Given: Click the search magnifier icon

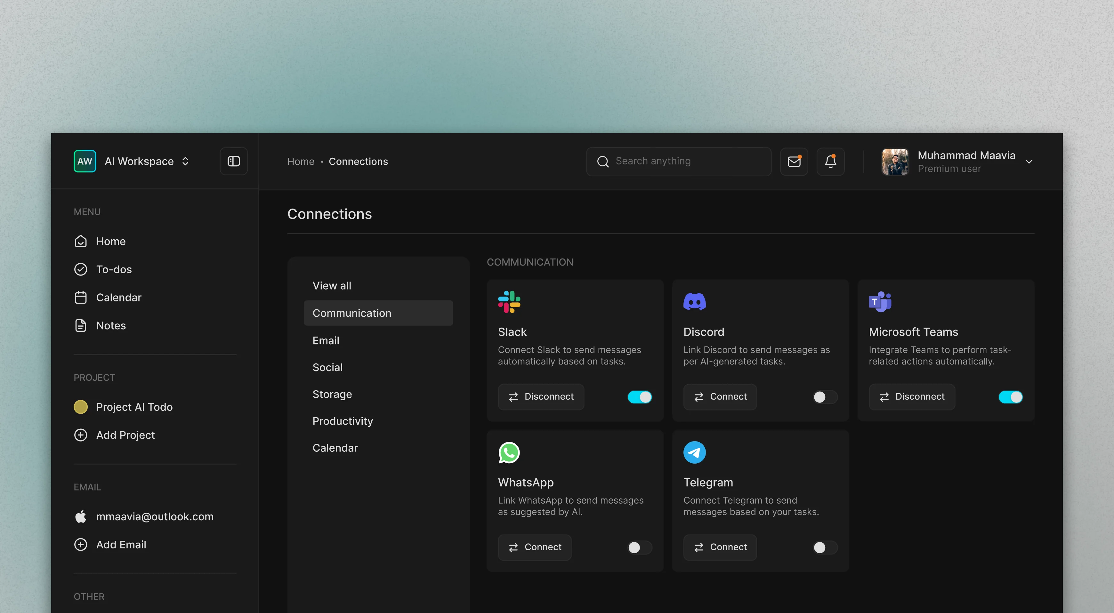Looking at the screenshot, I should tap(603, 162).
